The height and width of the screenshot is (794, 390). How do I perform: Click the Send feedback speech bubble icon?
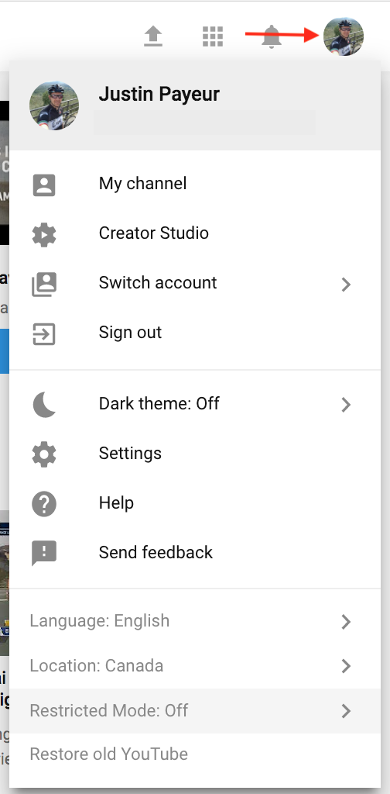click(44, 553)
